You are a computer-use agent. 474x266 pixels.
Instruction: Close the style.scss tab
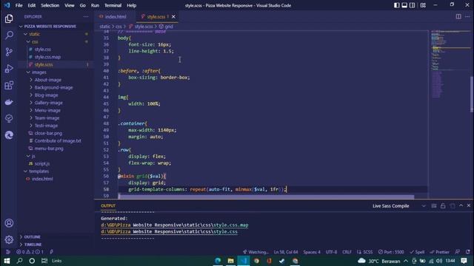pos(173,16)
